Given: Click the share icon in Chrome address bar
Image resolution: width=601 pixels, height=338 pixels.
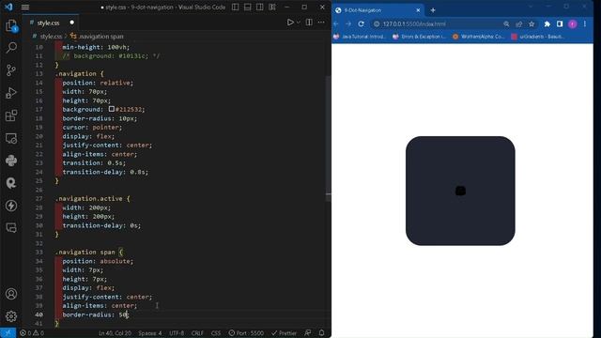Looking at the screenshot, I should click(519, 23).
